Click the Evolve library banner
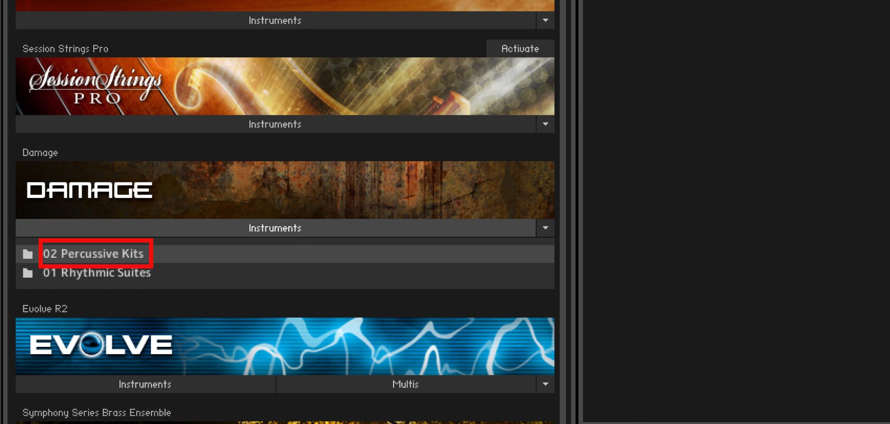The height and width of the screenshot is (424, 890). pyautogui.click(x=285, y=346)
